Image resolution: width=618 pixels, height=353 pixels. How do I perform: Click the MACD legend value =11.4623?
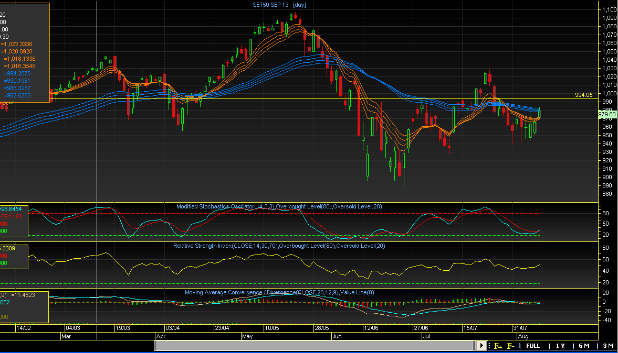(23, 295)
